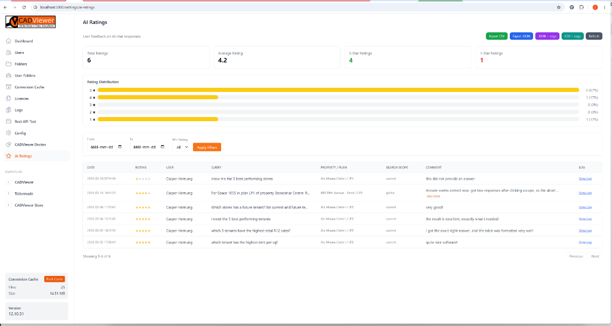
Task: Open the browser profile avatar
Action: [595, 7]
